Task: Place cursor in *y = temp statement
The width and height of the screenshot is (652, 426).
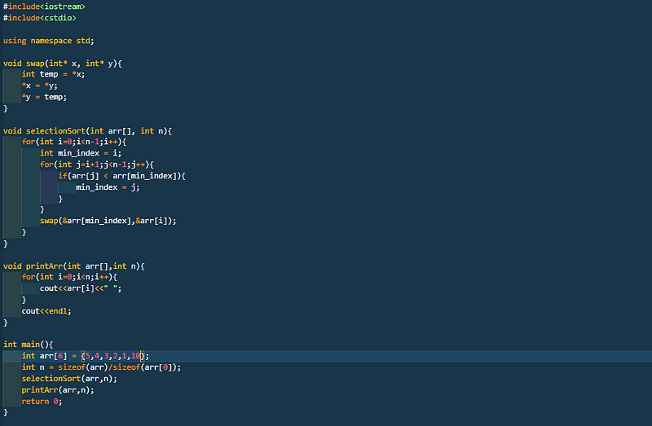Action: [x=44, y=97]
